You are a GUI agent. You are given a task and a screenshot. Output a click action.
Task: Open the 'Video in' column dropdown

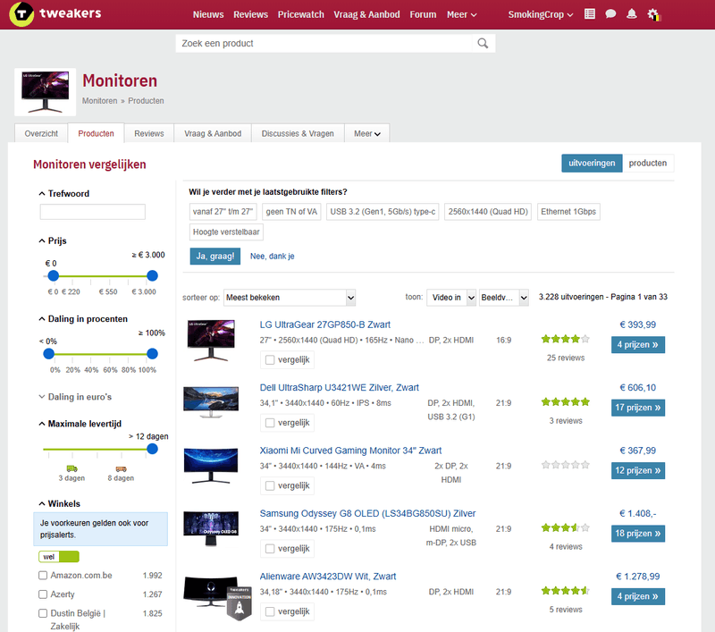coord(451,298)
